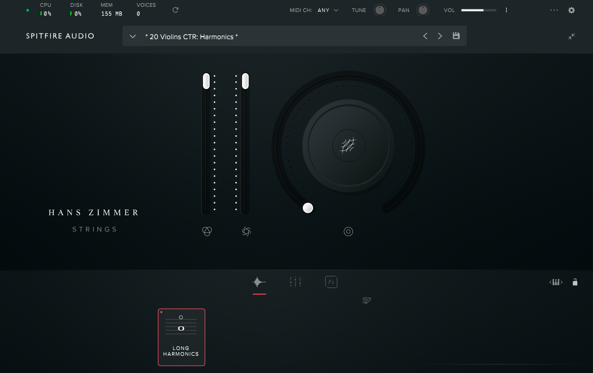Click the VOL slider bar

(479, 10)
